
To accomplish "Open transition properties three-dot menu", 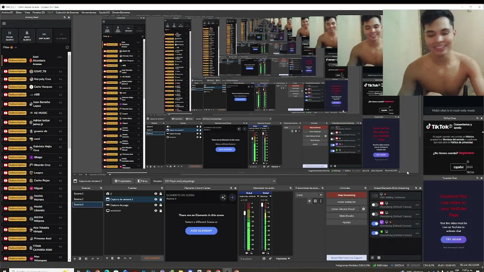I will [321, 201].
